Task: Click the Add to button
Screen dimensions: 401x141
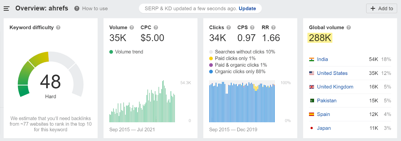Action: [x=381, y=9]
